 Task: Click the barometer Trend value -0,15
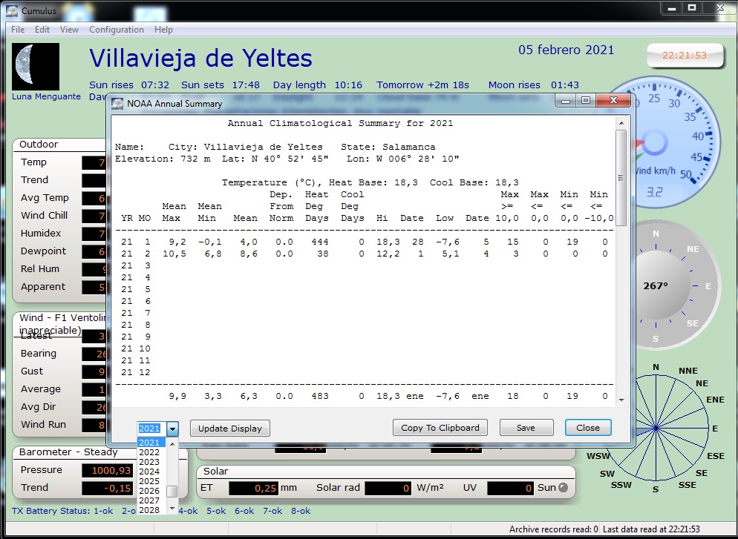click(x=108, y=489)
